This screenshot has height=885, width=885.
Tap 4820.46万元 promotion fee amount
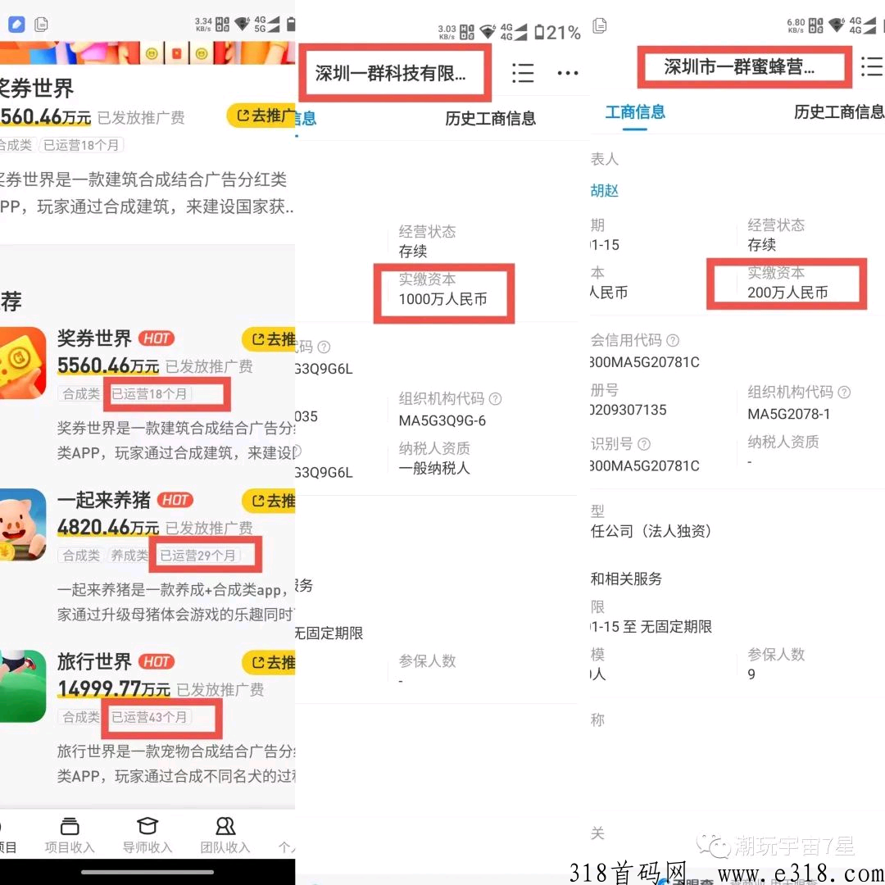(x=108, y=527)
